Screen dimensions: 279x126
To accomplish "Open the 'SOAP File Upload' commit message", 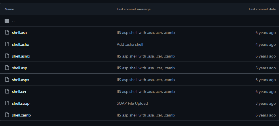I will tap(132, 104).
